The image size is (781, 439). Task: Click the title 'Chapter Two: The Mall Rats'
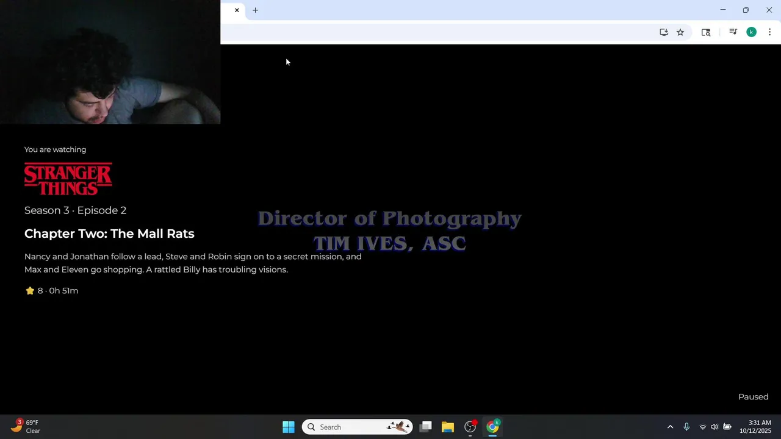pos(109,234)
